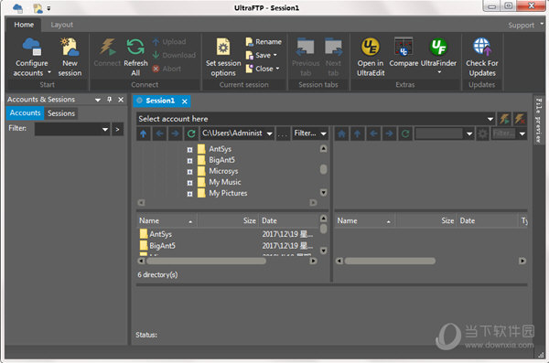The width and height of the screenshot is (549, 363).
Task: Refresh the local pane listing
Action: pos(191,133)
